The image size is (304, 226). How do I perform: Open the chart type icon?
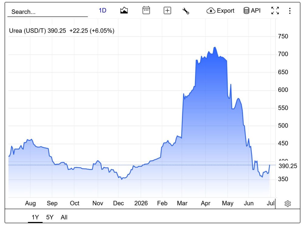click(x=124, y=10)
